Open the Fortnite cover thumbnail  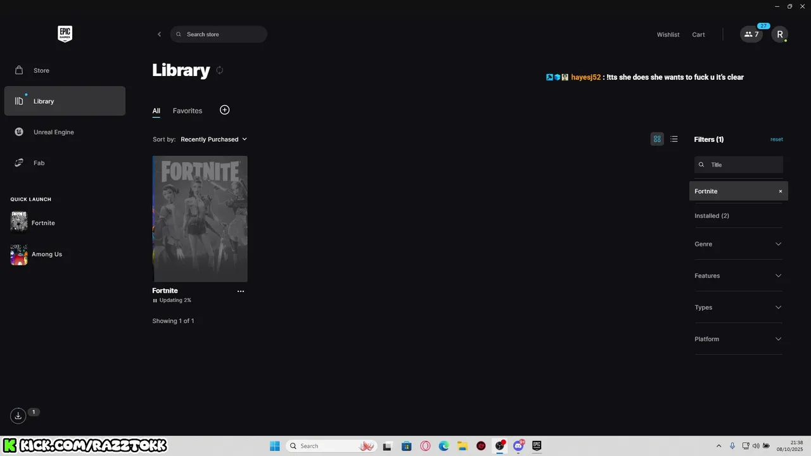tap(200, 218)
